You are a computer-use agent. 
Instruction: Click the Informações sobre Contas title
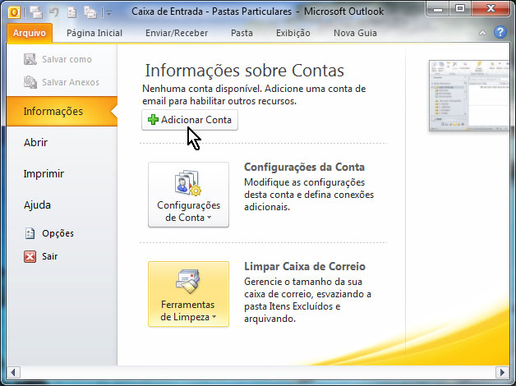[245, 71]
